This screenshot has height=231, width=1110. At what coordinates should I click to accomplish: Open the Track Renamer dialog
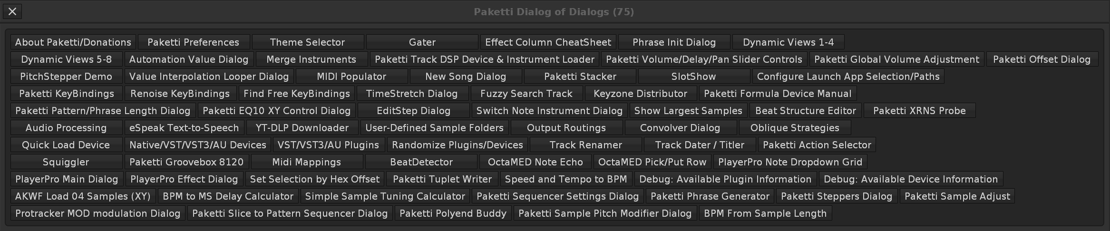point(585,145)
